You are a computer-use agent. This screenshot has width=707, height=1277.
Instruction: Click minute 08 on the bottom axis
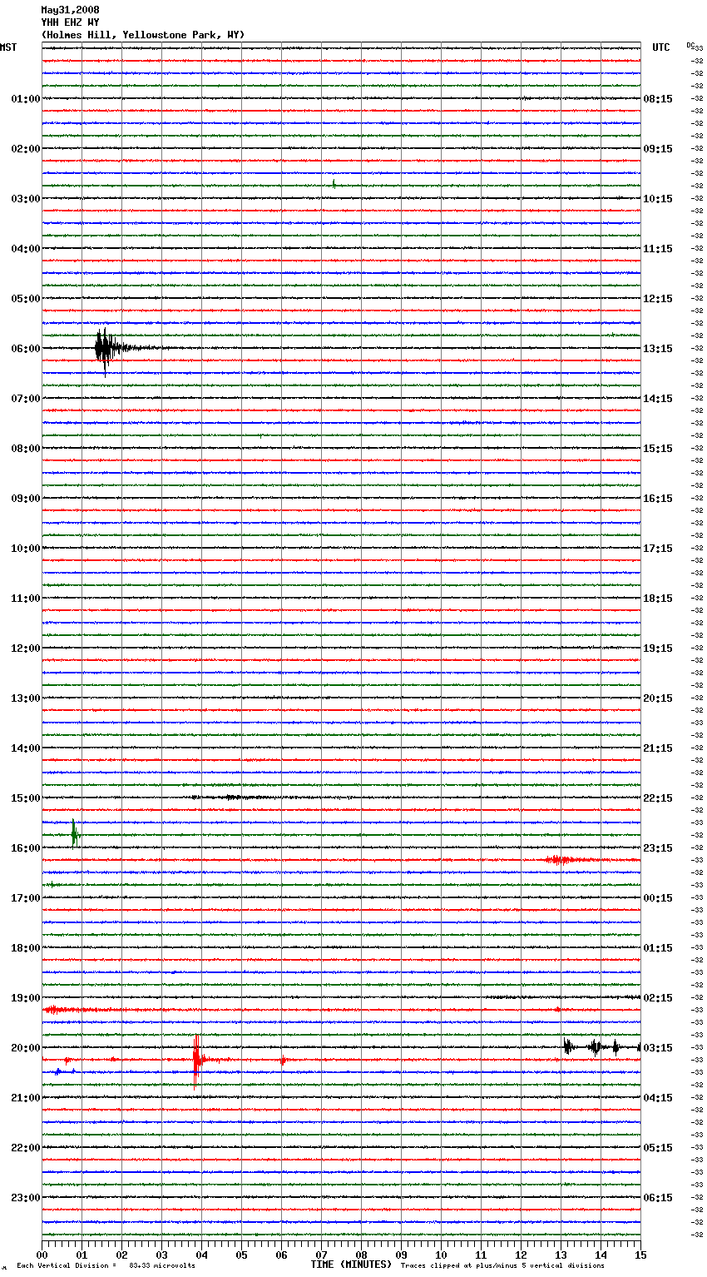pos(361,1255)
